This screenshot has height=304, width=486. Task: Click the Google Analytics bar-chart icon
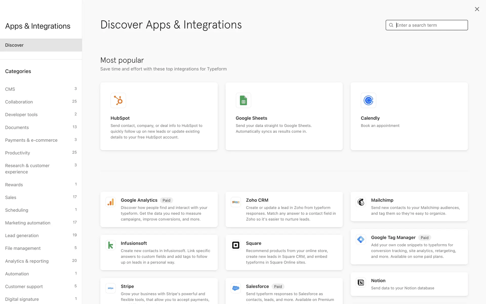click(x=111, y=202)
